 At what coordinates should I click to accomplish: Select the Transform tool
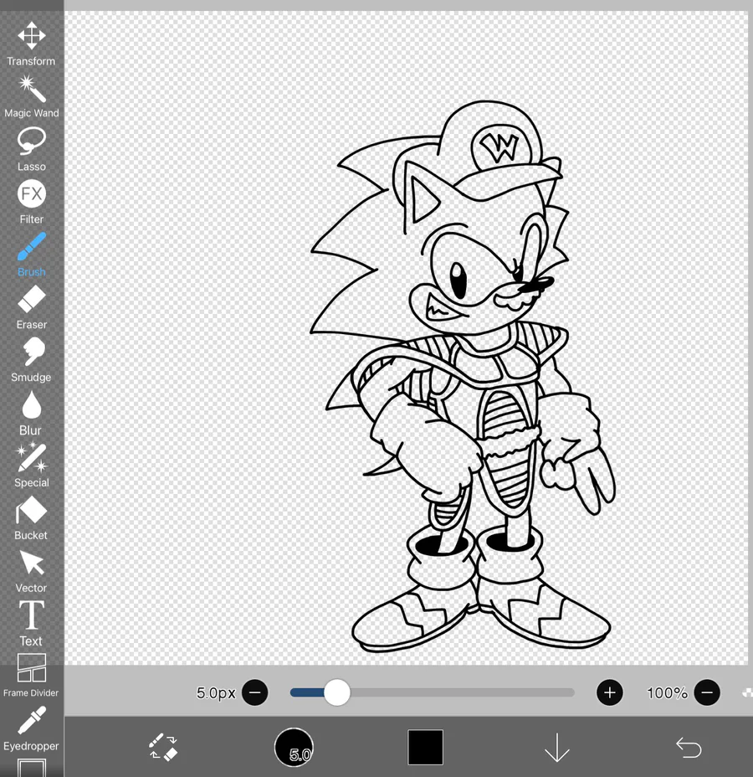(31, 44)
